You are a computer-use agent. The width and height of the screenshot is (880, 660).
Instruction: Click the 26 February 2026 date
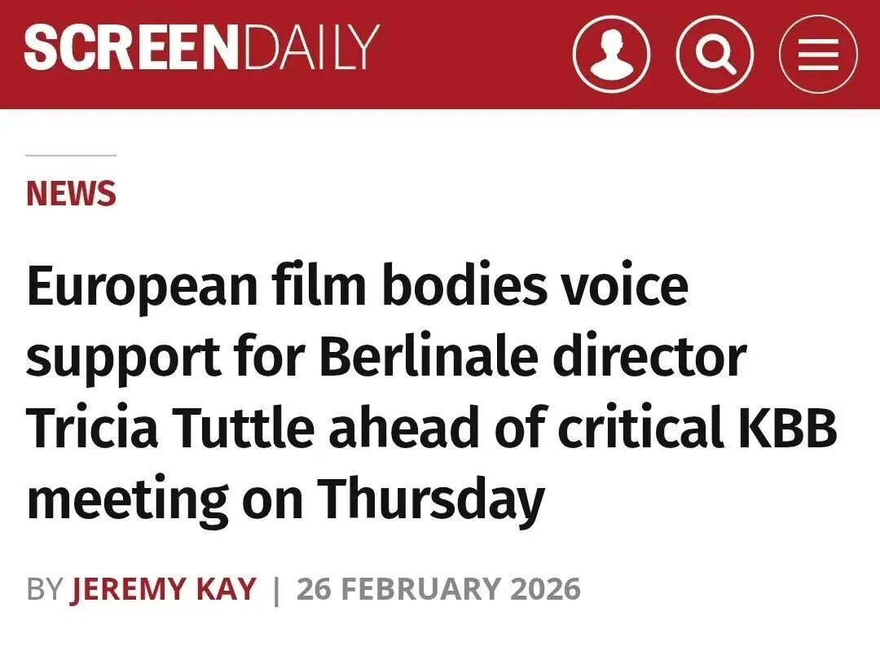coord(438,588)
